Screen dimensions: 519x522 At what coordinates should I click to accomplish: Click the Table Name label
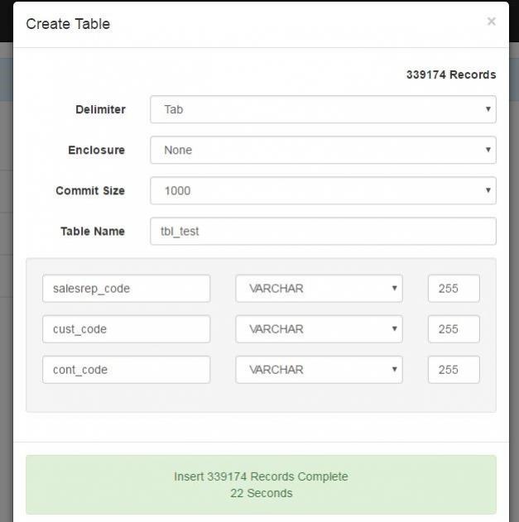coord(92,231)
